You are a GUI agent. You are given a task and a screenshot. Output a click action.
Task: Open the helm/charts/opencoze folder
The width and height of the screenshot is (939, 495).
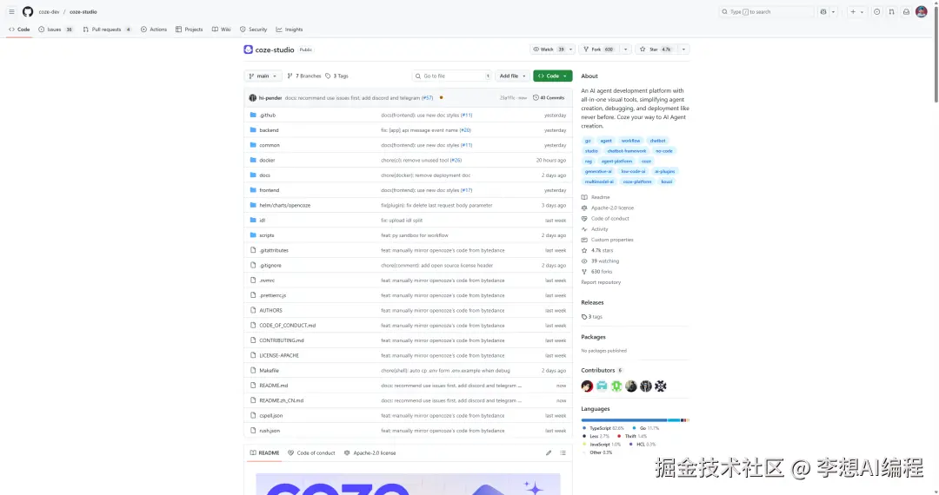pyautogui.click(x=285, y=205)
